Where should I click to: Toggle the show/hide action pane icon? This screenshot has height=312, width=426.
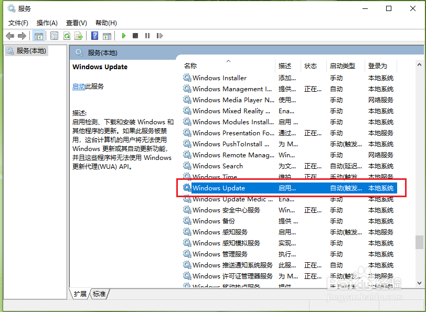pos(107,36)
